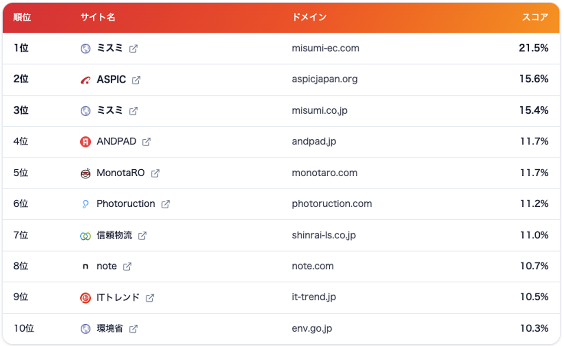
Task: Click the ドメイン column header
Action: click(309, 17)
